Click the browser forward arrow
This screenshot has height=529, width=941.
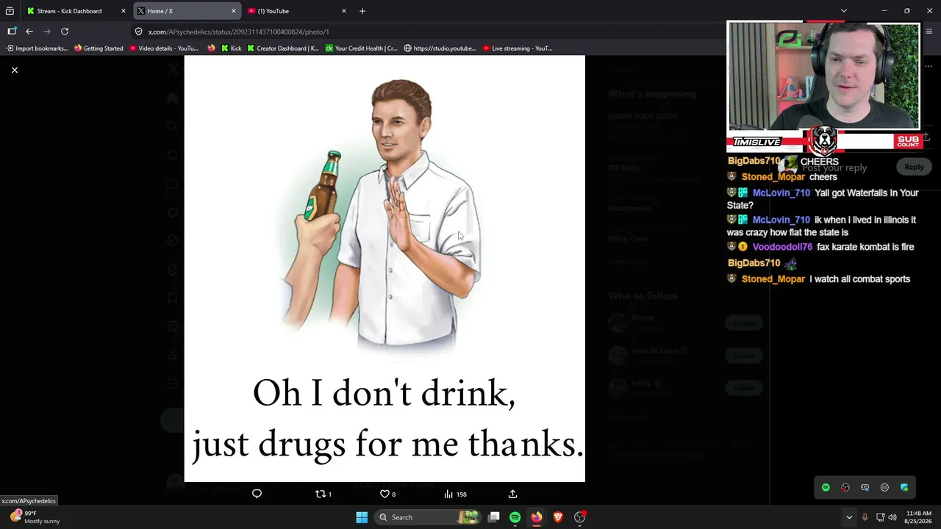(x=47, y=32)
